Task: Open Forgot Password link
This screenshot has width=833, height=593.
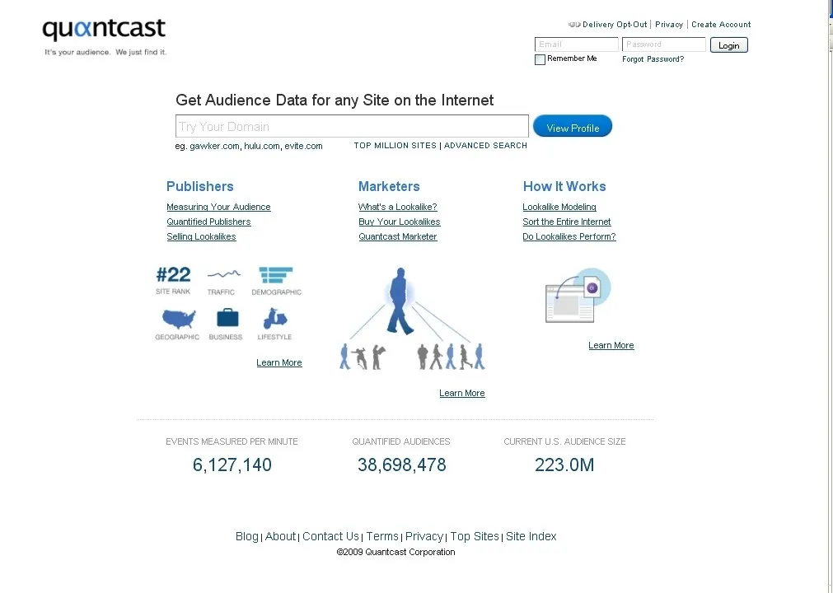Action: (x=653, y=58)
